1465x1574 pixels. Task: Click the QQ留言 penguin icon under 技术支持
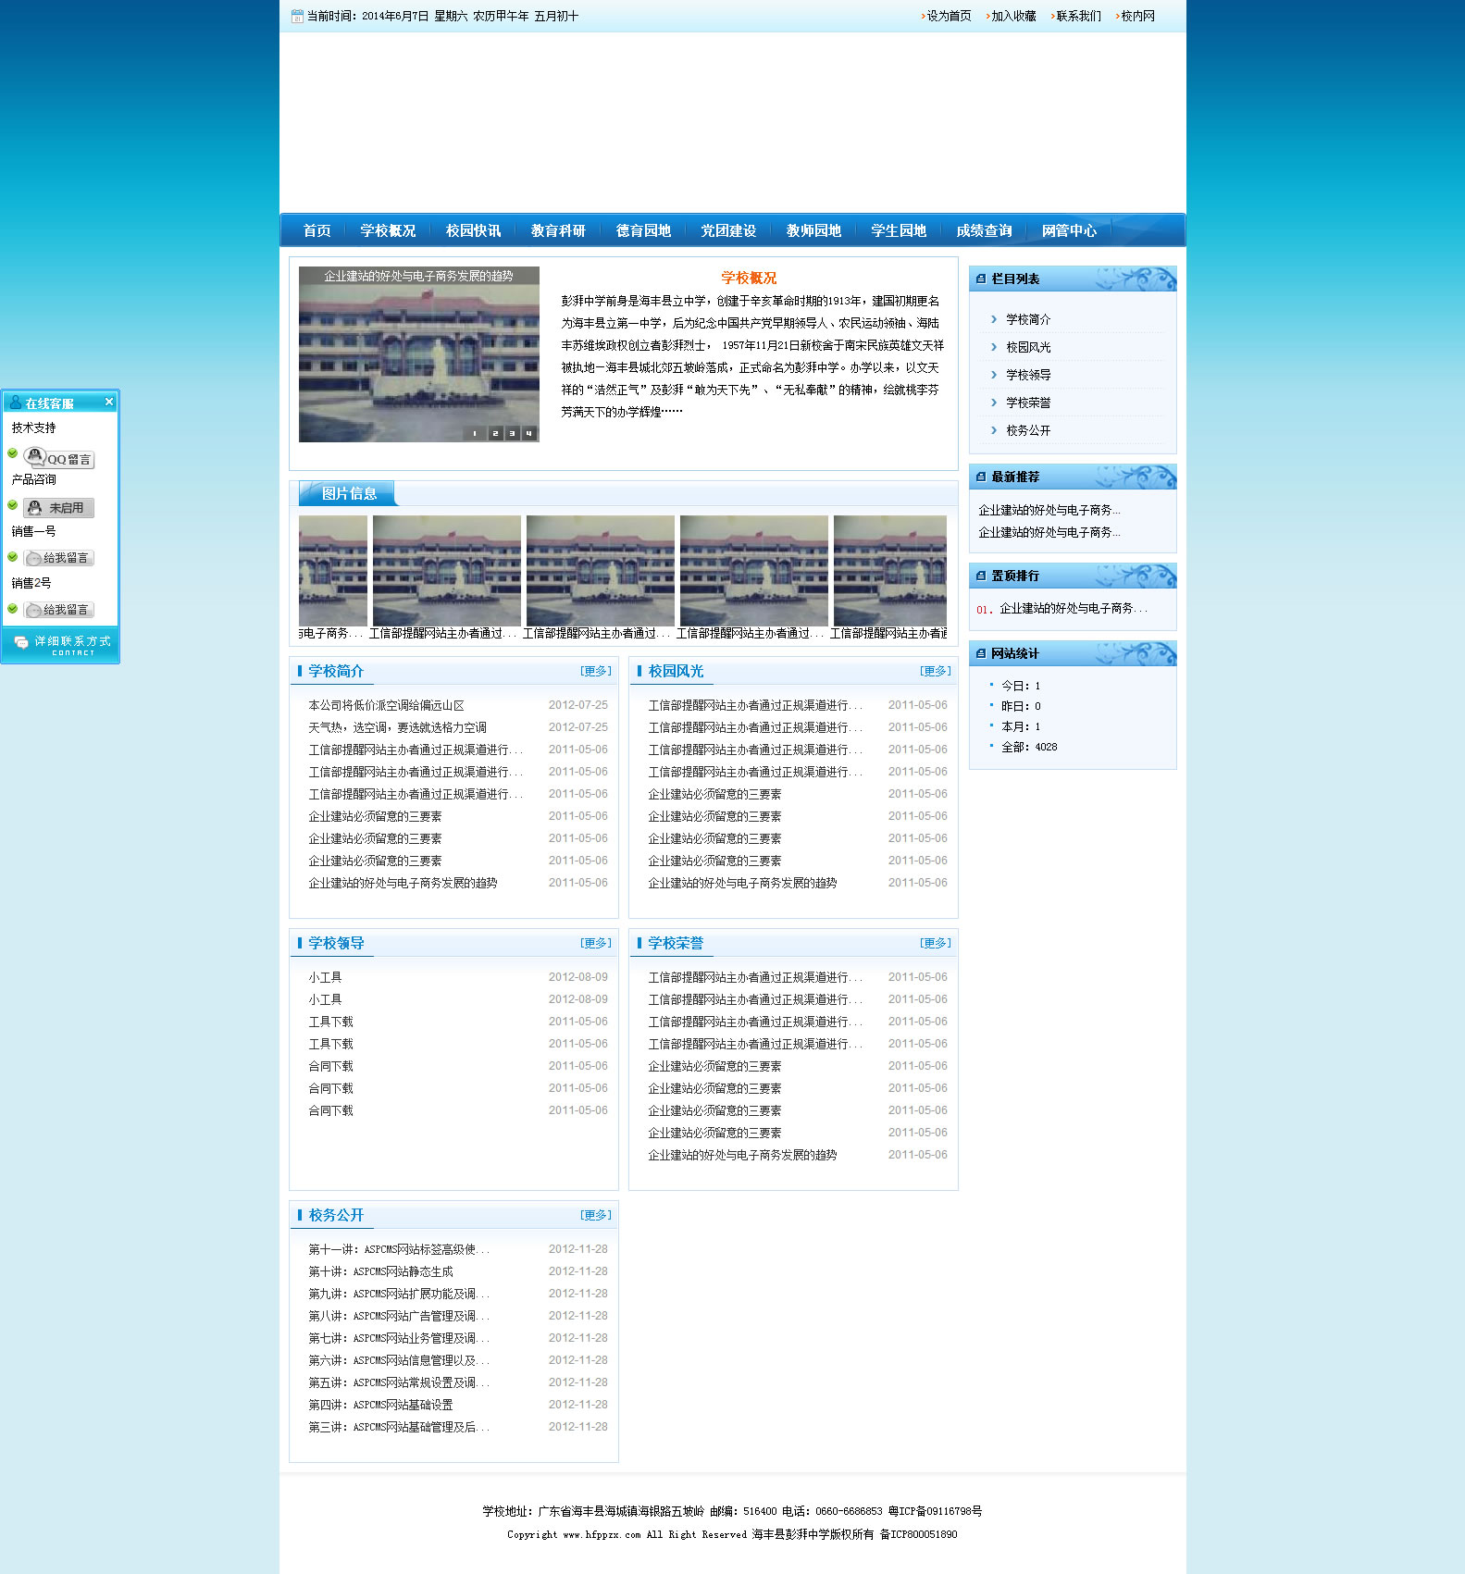[x=58, y=458]
